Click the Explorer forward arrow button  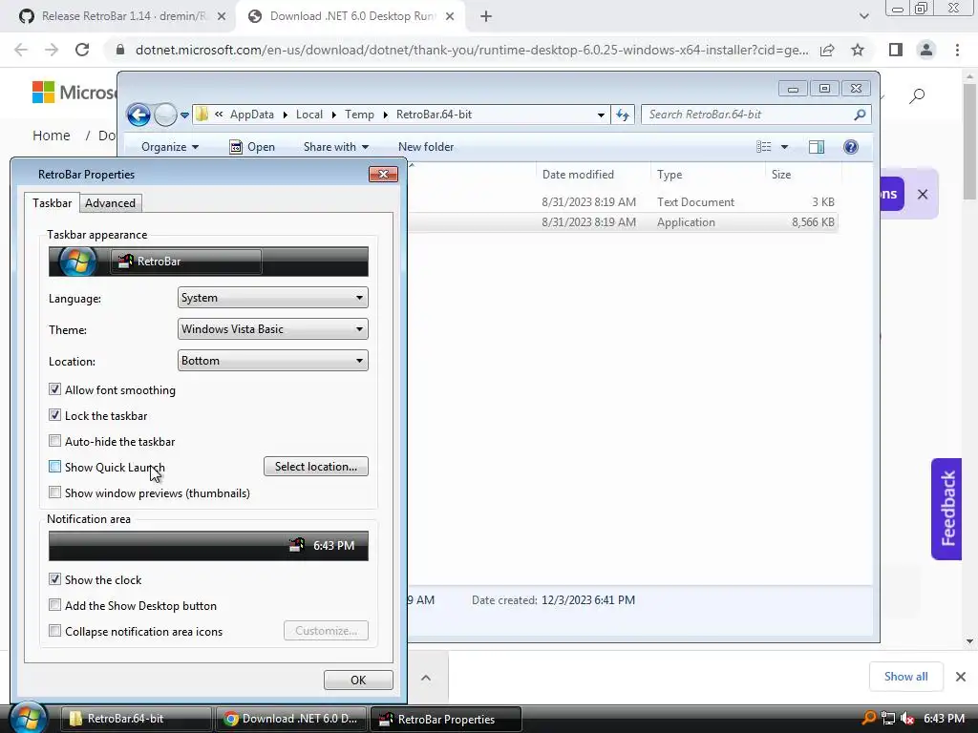pyautogui.click(x=165, y=115)
